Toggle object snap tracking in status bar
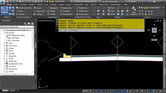Screen dimensions: 166x93 click(x=116, y=91)
